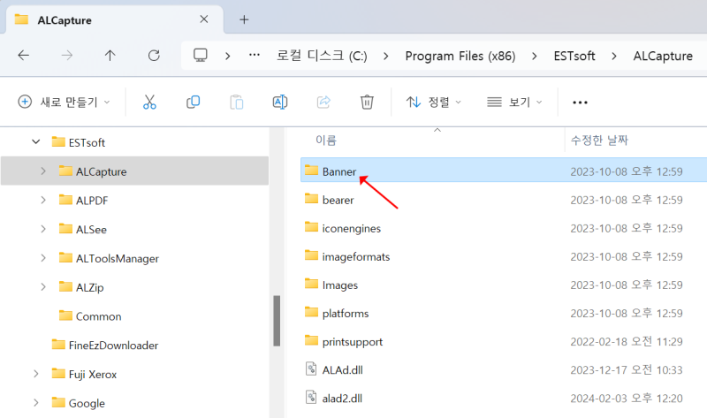This screenshot has width=707, height=418.
Task: Click the This PC monitor icon in address bar
Action: [x=201, y=56]
